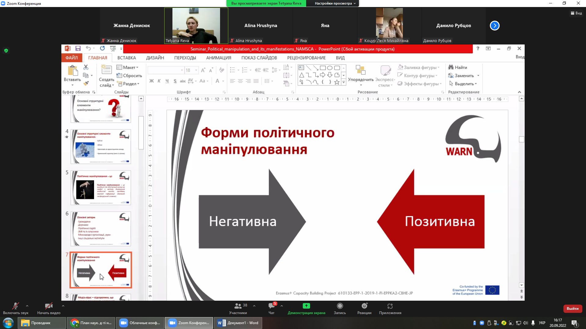
Task: Switch to the АНИМАЦИЯ ribbon tab
Action: tap(219, 58)
